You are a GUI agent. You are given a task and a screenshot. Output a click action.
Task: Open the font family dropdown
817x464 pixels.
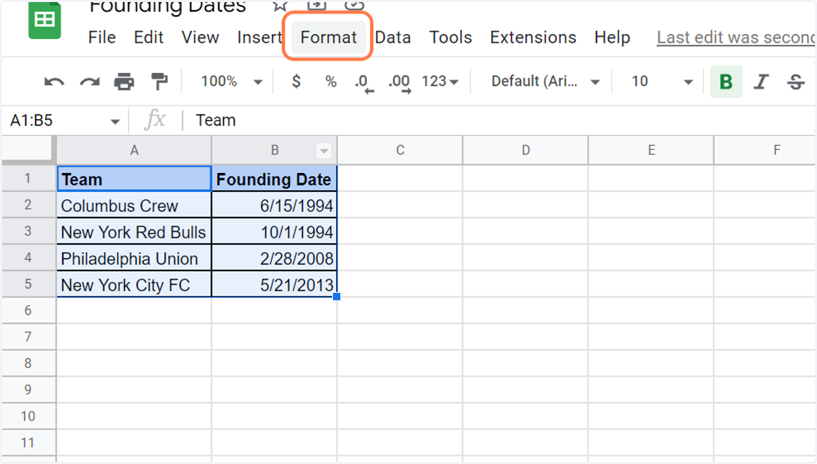pyautogui.click(x=545, y=82)
